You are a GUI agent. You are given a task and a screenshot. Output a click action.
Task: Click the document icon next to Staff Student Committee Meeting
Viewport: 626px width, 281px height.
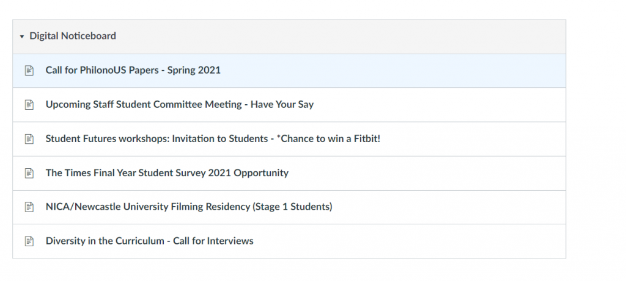click(x=29, y=105)
